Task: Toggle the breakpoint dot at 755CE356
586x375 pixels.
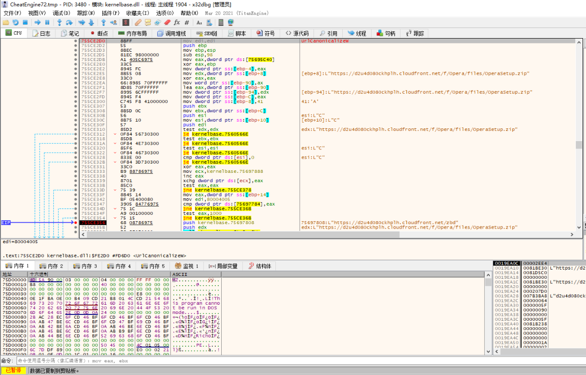Action: pyautogui.click(x=76, y=223)
